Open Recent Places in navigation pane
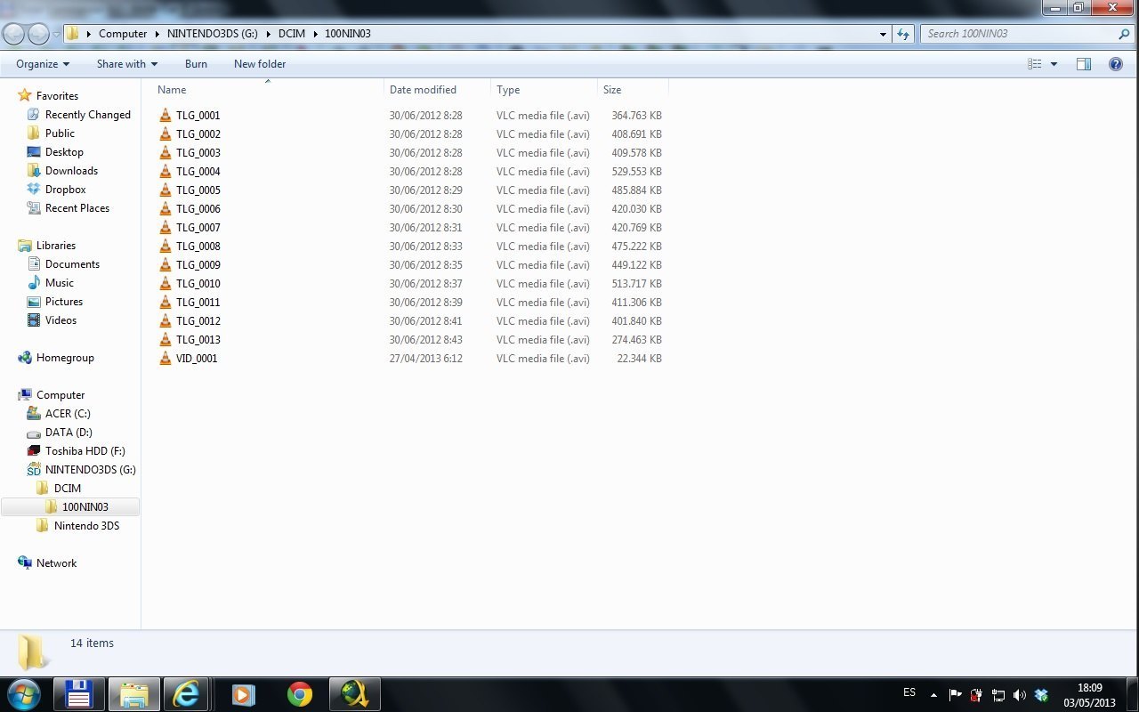The image size is (1139, 712). [x=77, y=208]
